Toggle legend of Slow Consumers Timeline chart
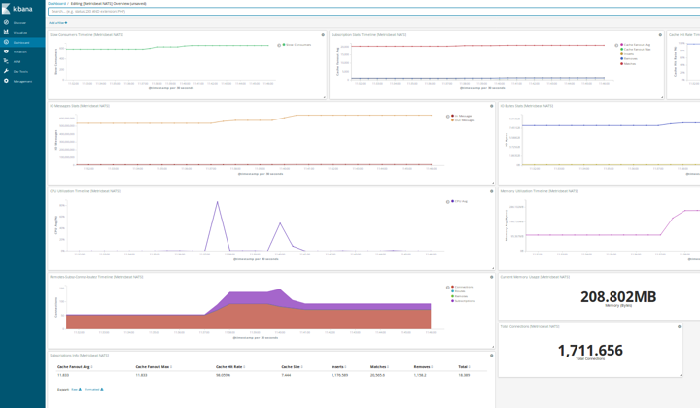The width and height of the screenshot is (700, 408). [x=279, y=45]
